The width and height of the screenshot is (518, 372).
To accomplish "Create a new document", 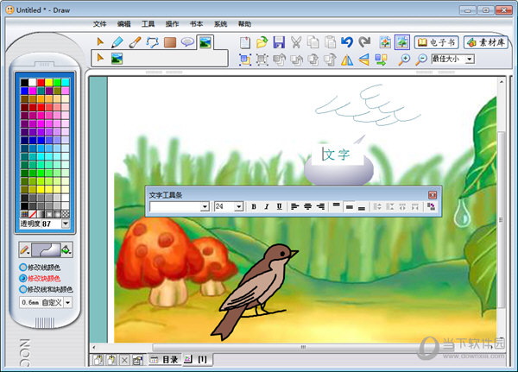I will [245, 42].
